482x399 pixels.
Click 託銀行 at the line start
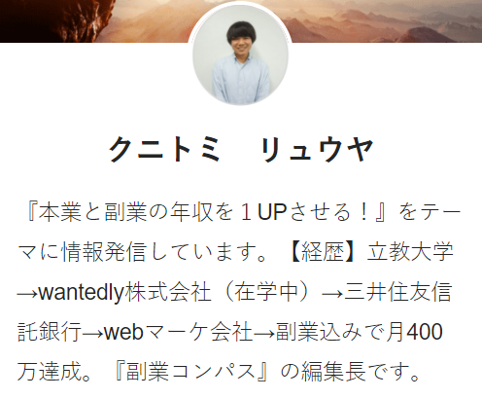[50, 332]
